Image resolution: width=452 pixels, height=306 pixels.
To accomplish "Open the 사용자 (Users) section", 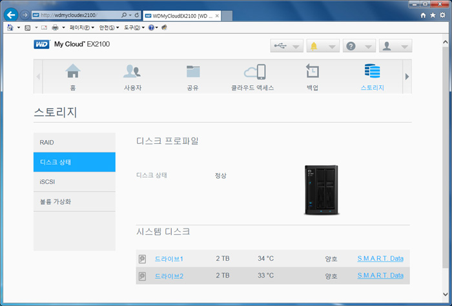I will 132,77.
